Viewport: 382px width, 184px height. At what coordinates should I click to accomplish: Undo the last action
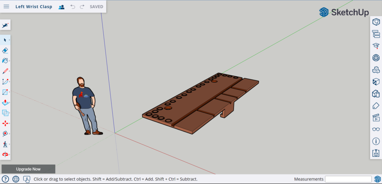click(73, 7)
